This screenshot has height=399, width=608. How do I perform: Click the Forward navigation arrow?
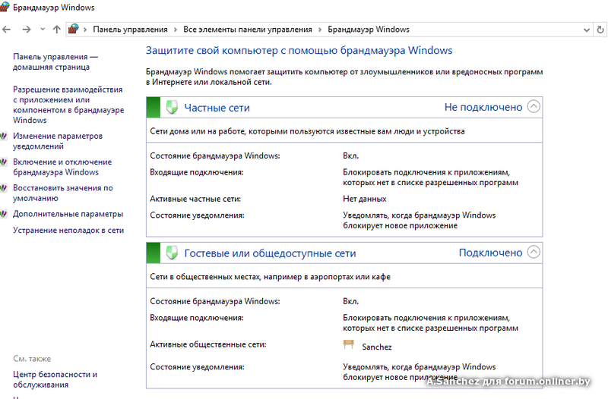point(26,30)
